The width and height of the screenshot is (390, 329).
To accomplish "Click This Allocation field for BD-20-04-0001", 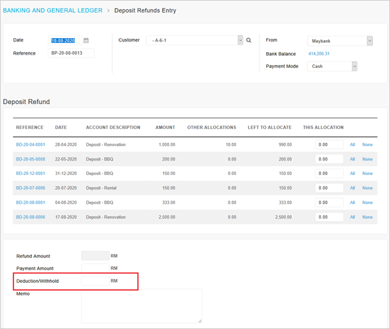I will (x=329, y=145).
